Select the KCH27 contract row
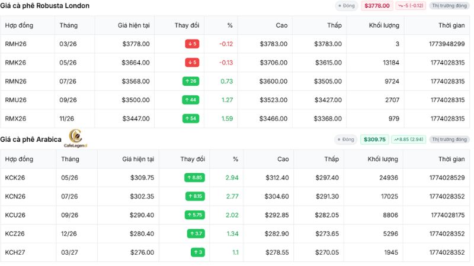This screenshot has width=474, height=266. click(235, 252)
